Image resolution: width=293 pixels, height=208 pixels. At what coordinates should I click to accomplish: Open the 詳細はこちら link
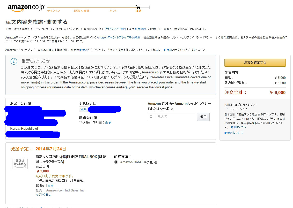(x=238, y=127)
